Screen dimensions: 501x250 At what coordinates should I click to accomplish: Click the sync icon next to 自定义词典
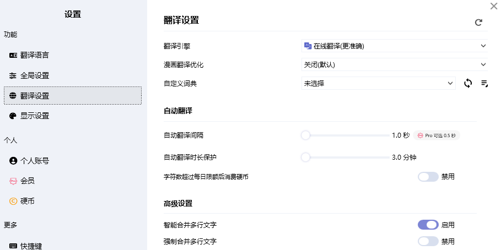(x=468, y=83)
